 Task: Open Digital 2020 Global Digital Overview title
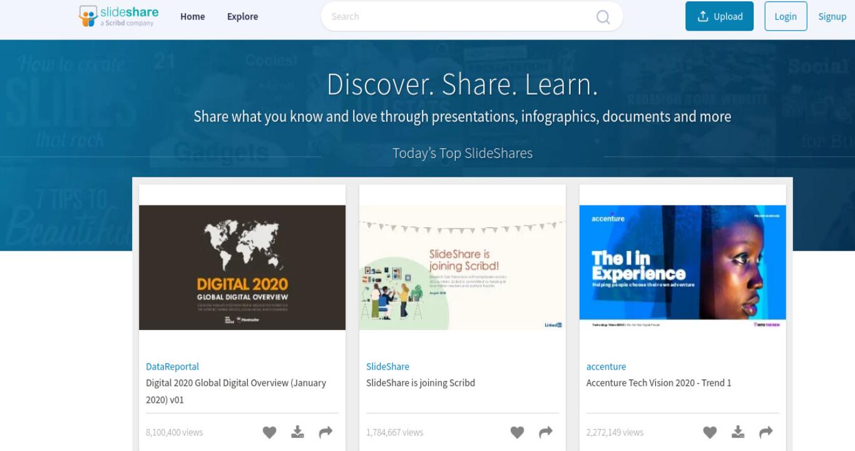click(236, 391)
